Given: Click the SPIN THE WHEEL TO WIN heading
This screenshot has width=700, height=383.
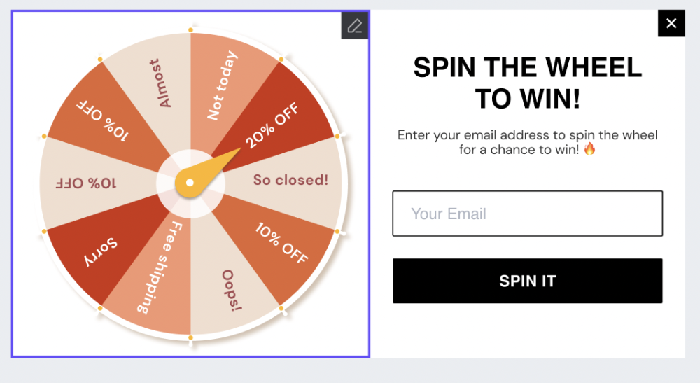Looking at the screenshot, I should coord(527,83).
